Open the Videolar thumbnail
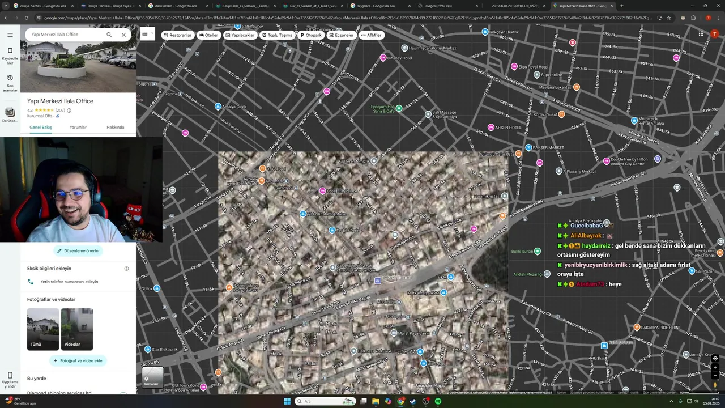 click(77, 329)
